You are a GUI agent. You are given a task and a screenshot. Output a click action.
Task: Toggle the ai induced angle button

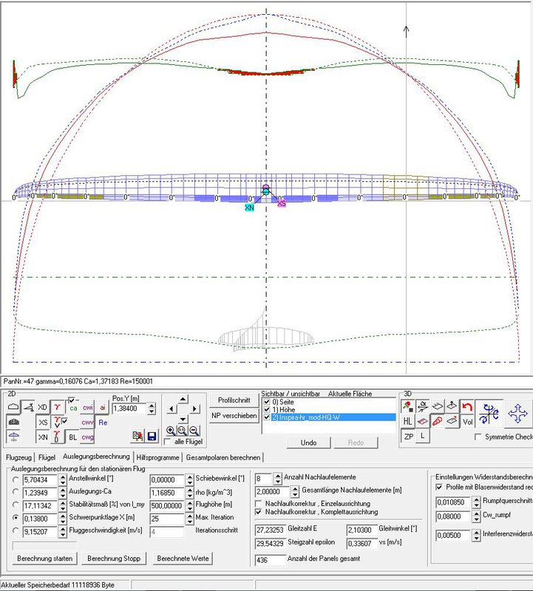(103, 408)
